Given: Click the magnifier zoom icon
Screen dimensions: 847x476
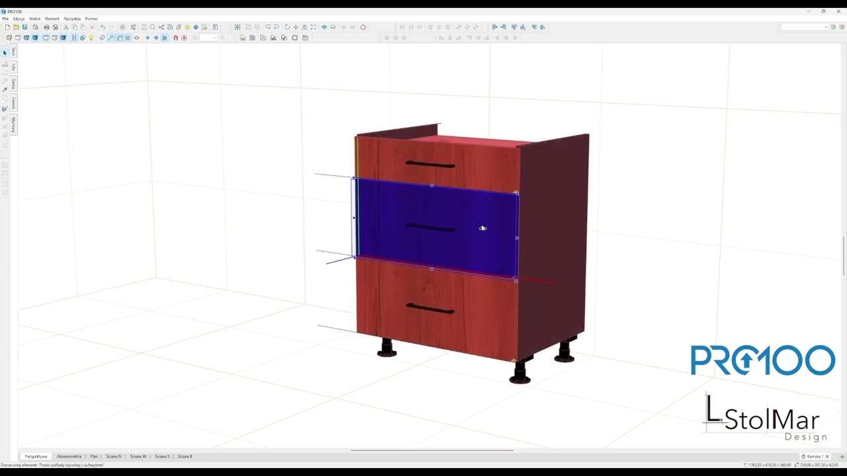Looking at the screenshot, I should click(152, 27).
